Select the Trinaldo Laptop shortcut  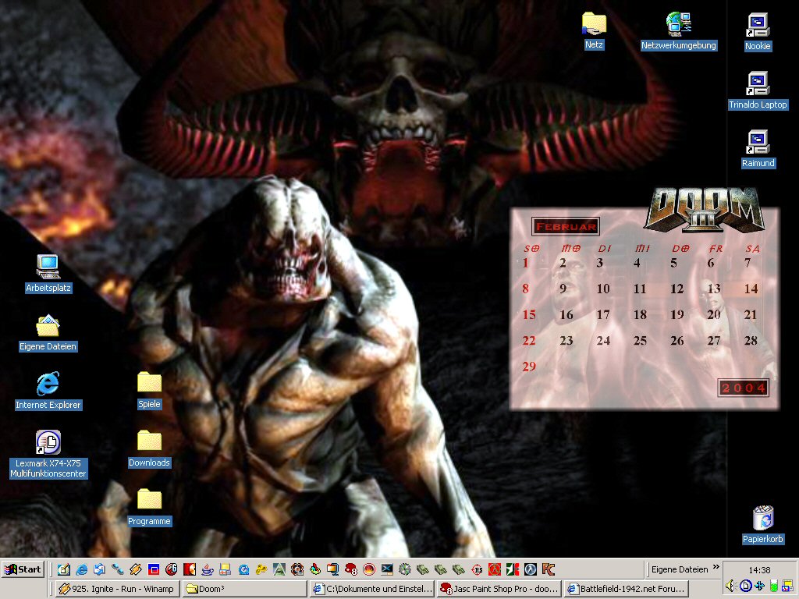[758, 90]
